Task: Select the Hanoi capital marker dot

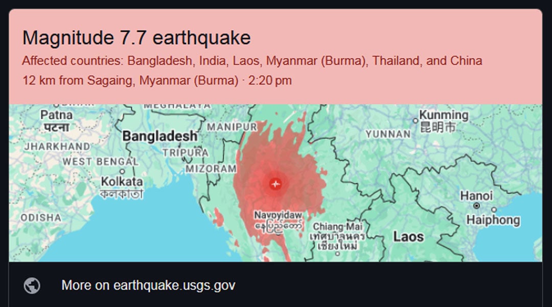Action: (x=476, y=206)
